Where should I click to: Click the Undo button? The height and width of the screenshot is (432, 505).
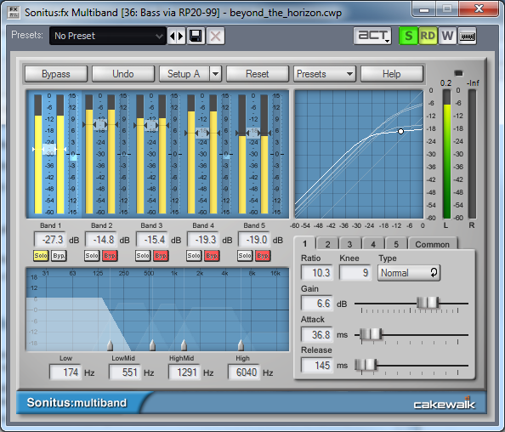pos(123,74)
